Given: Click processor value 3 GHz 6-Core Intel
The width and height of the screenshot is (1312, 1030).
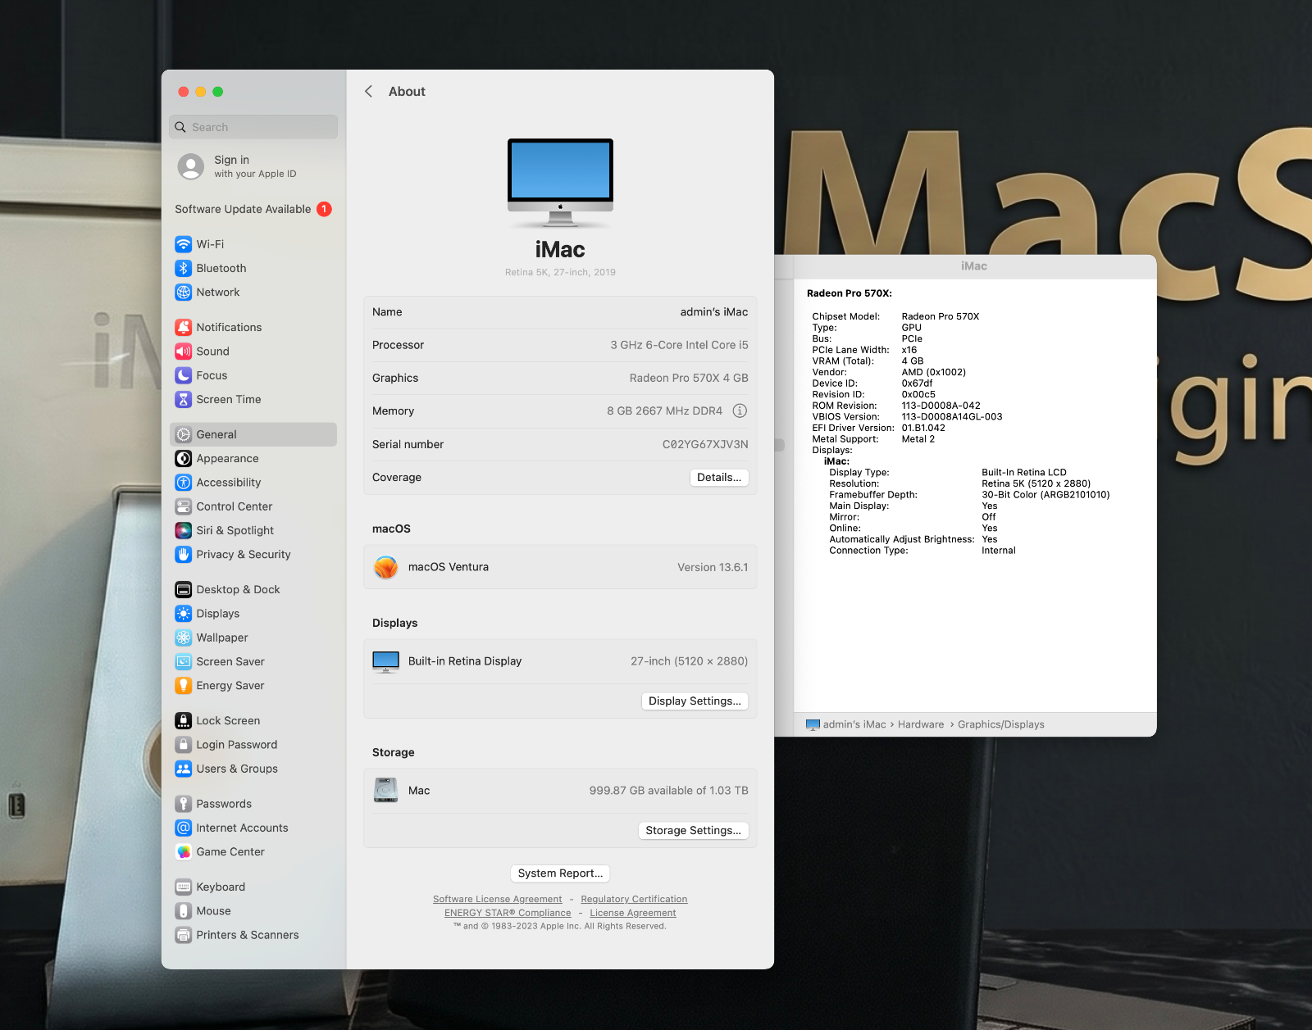Looking at the screenshot, I should 679,345.
